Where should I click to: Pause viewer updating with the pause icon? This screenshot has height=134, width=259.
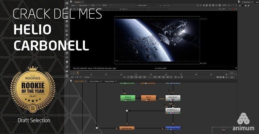click(x=220, y=5)
